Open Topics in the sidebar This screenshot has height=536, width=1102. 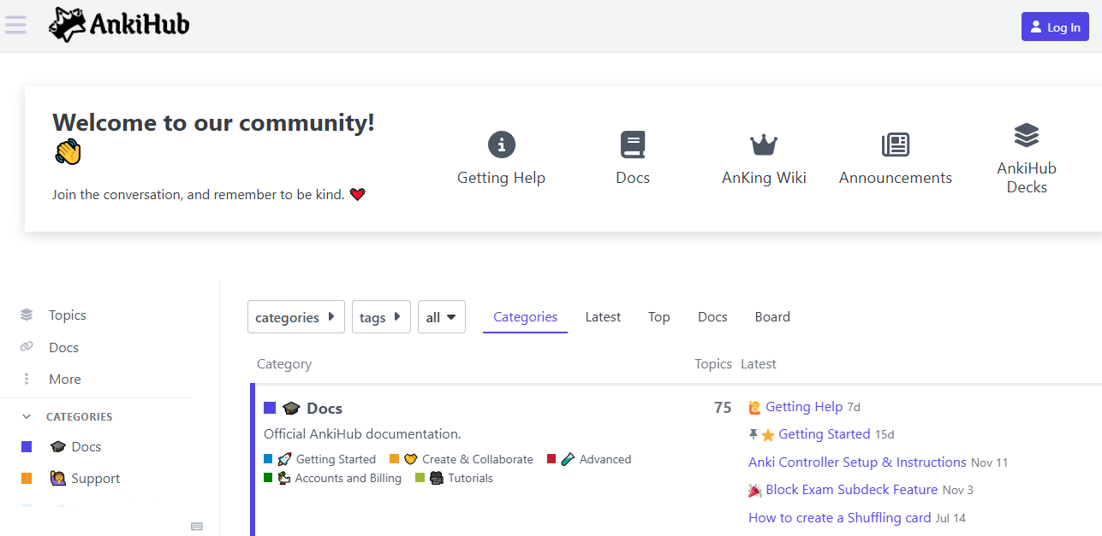[x=68, y=315]
